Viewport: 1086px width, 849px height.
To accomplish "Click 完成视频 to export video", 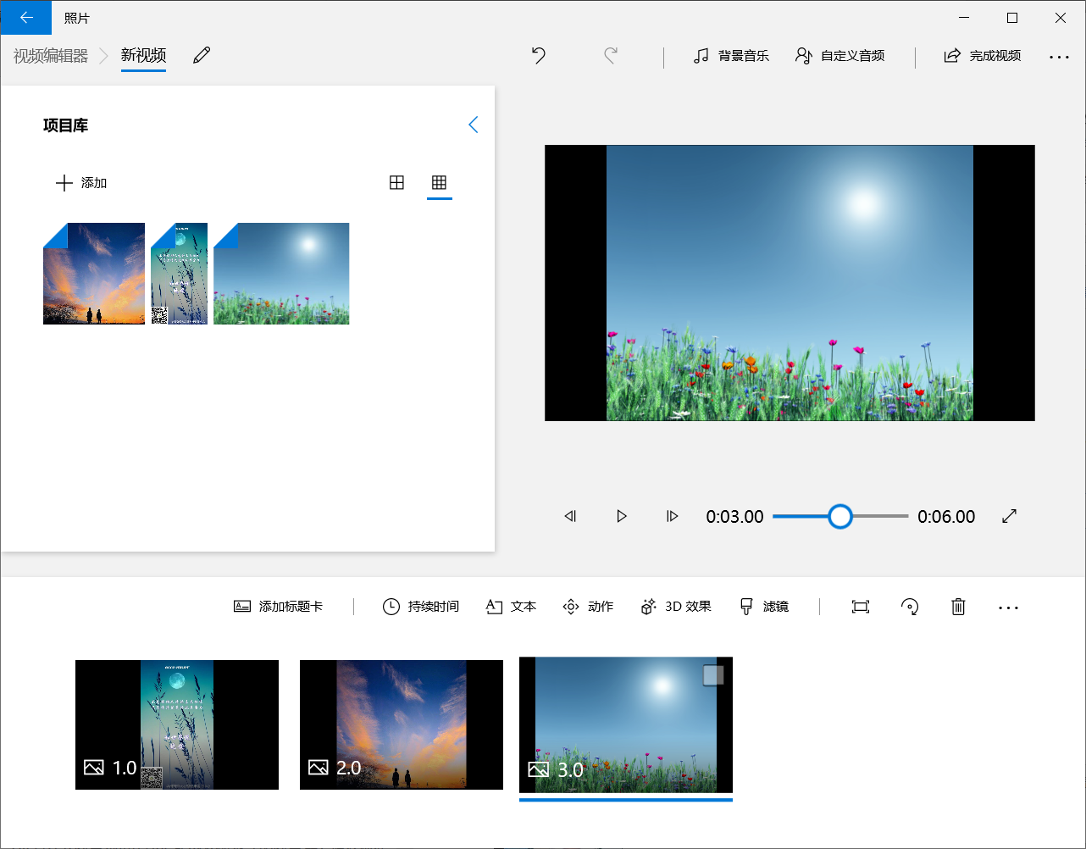I will point(983,56).
